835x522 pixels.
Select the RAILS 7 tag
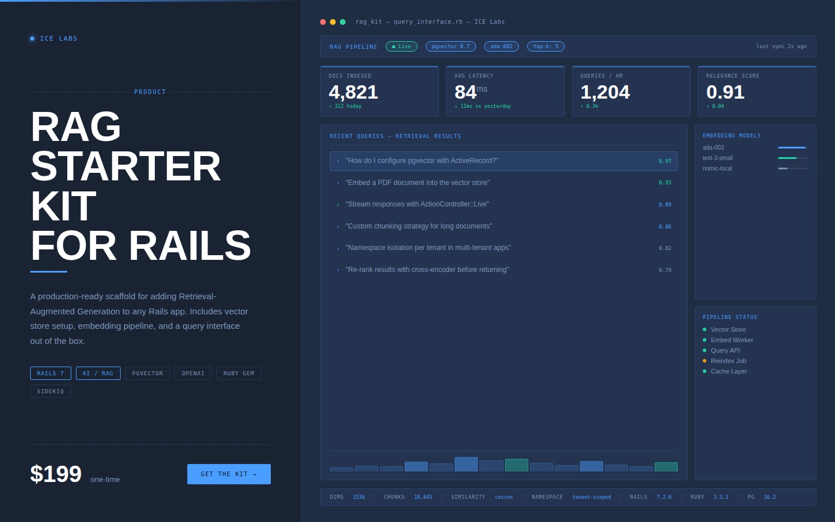tap(50, 374)
